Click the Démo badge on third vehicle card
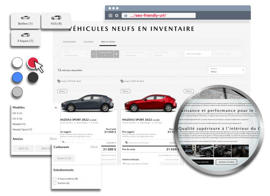Viewport: 270px width, 196px height. coord(189,91)
